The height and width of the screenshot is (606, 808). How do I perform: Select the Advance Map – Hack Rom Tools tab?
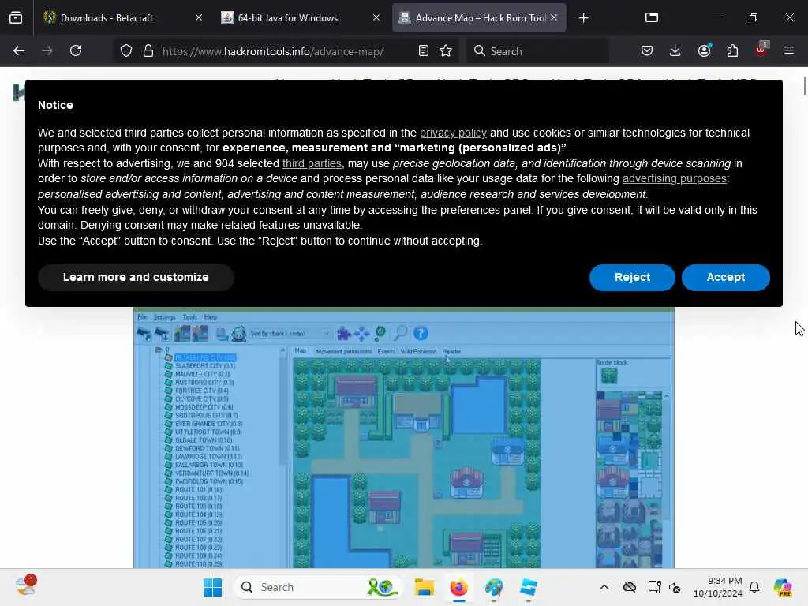click(x=479, y=18)
